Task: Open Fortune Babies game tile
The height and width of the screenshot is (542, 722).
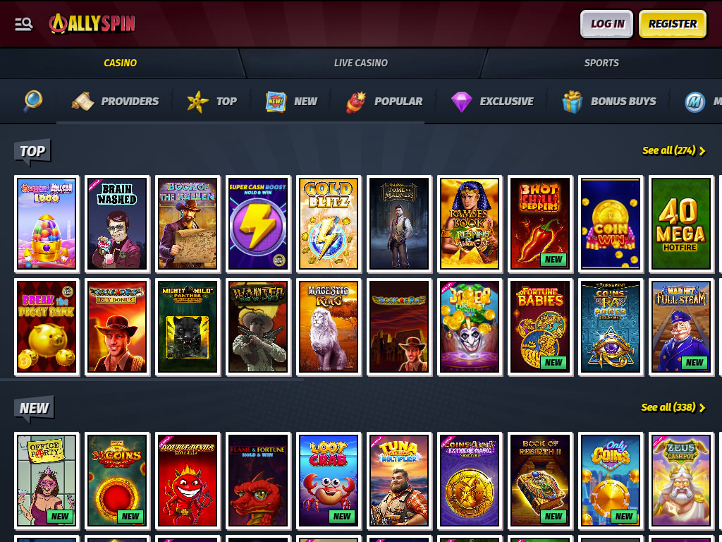Action: (x=540, y=327)
